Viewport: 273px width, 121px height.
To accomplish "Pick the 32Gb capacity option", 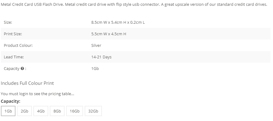I will pos(93,111).
